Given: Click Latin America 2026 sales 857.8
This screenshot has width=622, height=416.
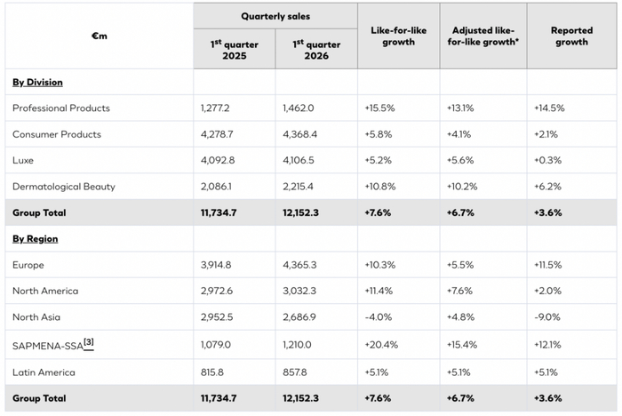Looking at the screenshot, I should point(295,372).
